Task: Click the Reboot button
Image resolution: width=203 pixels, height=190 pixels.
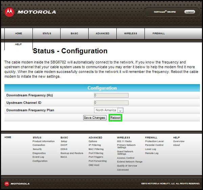Action: click(115, 118)
